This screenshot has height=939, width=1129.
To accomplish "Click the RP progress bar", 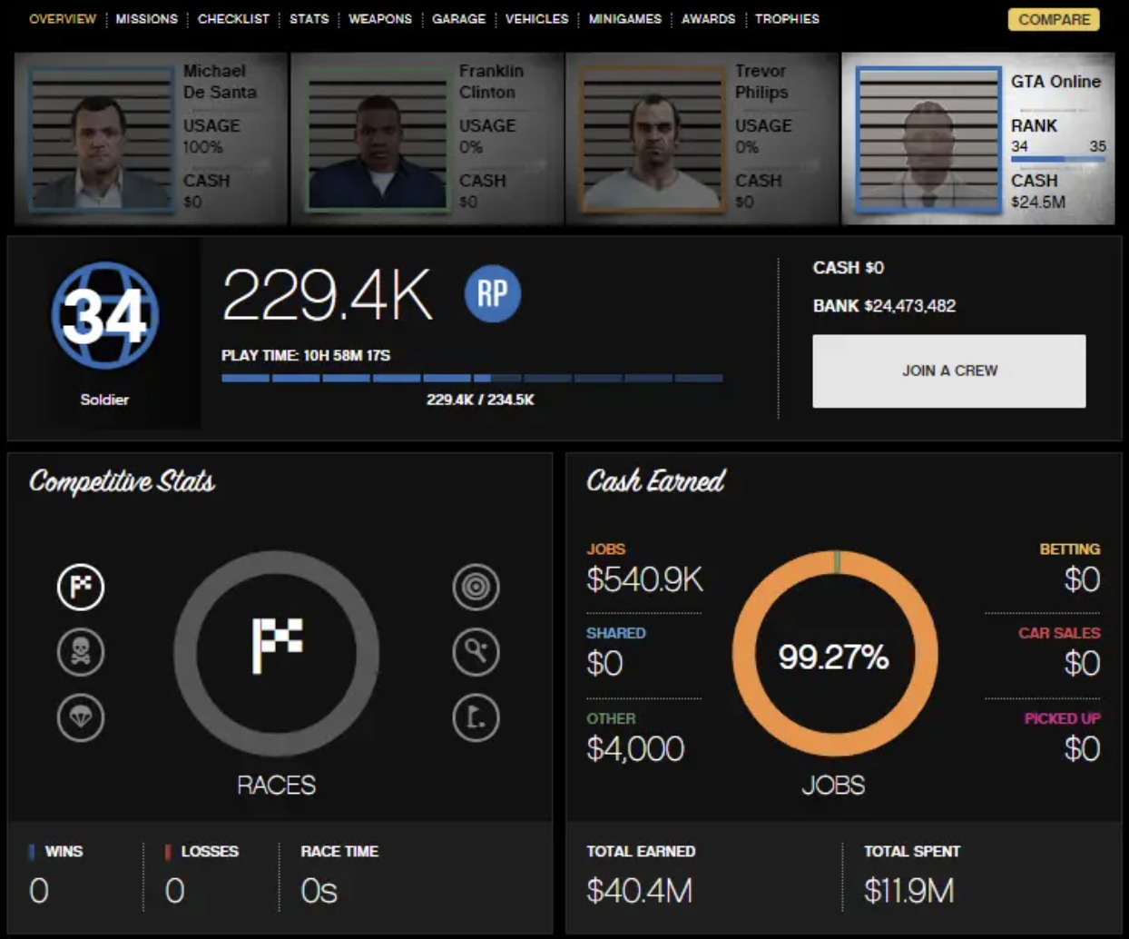I will pos(472,378).
